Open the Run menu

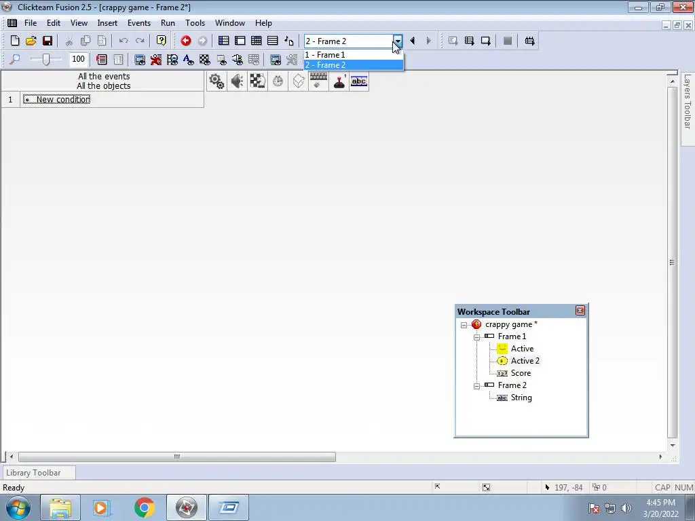point(168,23)
